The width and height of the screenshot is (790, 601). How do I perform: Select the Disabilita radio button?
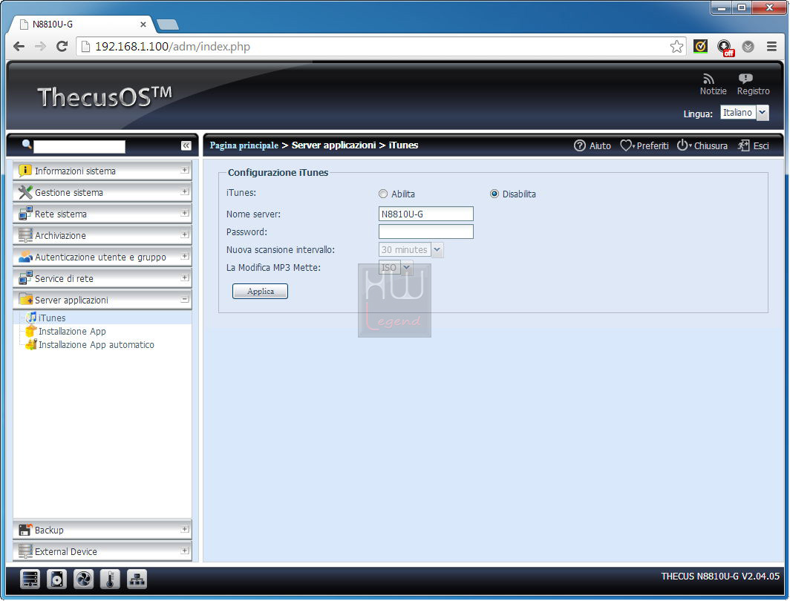tap(494, 194)
